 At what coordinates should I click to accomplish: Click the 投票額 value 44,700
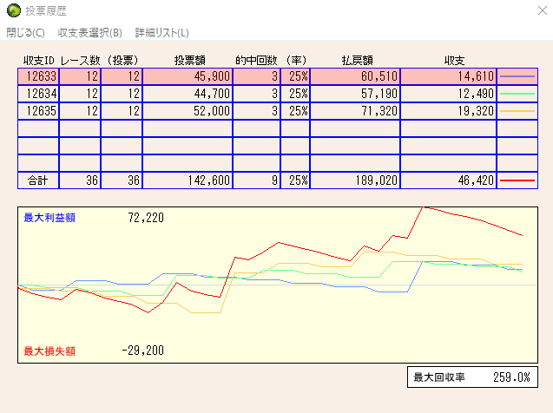(212, 94)
